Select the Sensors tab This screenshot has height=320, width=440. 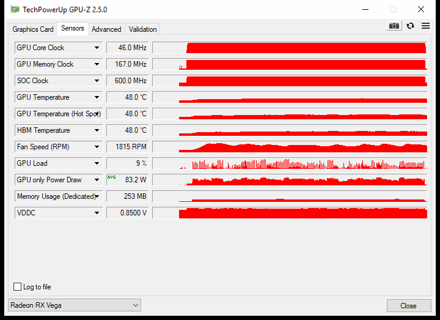click(x=73, y=28)
